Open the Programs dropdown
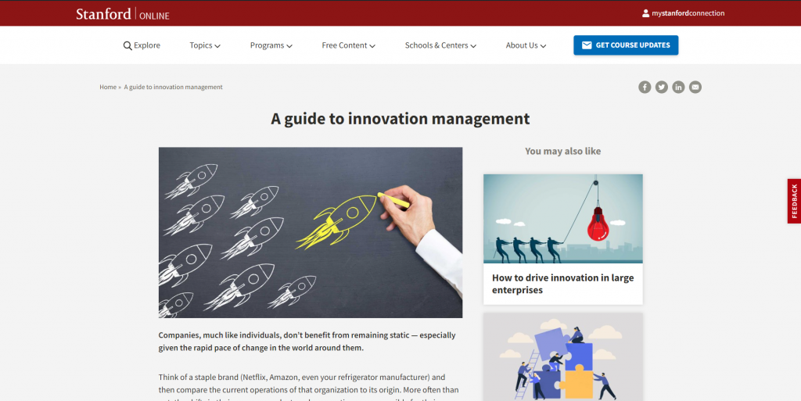Screen dimensions: 801x401 tap(271, 45)
